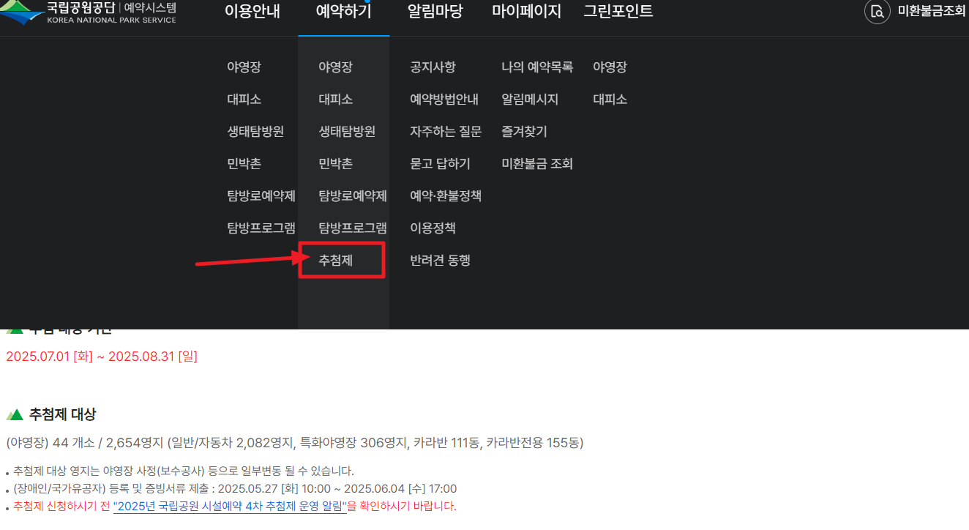Select 민박촌 under the 이용안내 column
Viewport: 969px width, 530px height.
click(x=244, y=164)
